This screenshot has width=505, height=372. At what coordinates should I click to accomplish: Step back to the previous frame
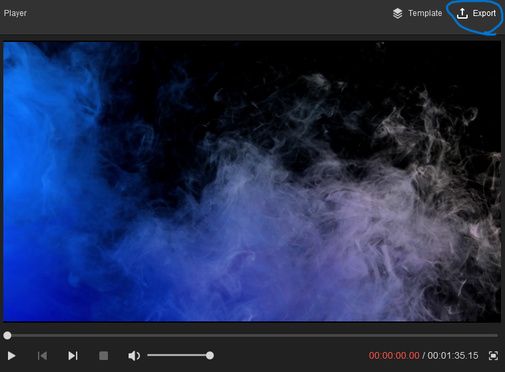tap(42, 356)
